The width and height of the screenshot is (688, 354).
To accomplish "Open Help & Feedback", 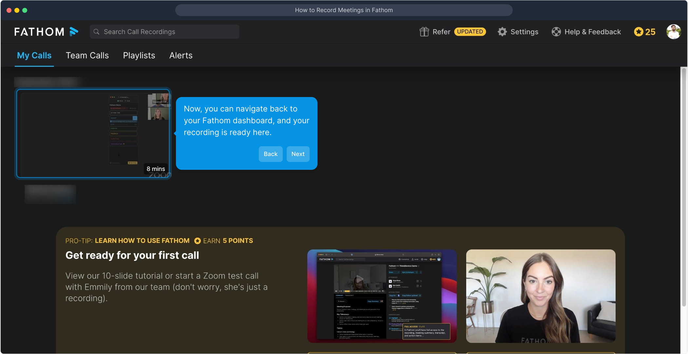I will point(592,32).
